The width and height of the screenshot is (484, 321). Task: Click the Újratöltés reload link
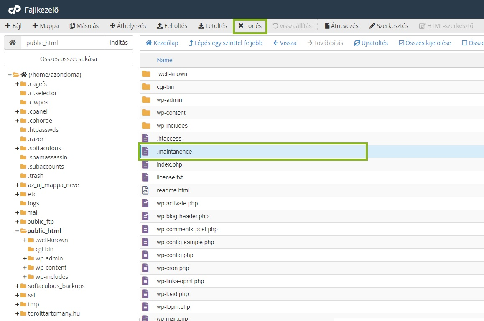click(371, 43)
